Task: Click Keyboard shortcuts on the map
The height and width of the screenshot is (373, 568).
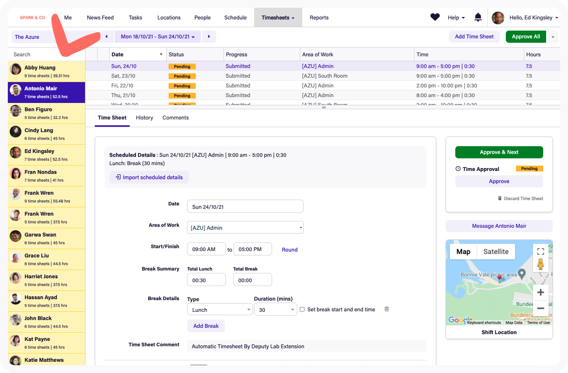Action: [x=484, y=322]
